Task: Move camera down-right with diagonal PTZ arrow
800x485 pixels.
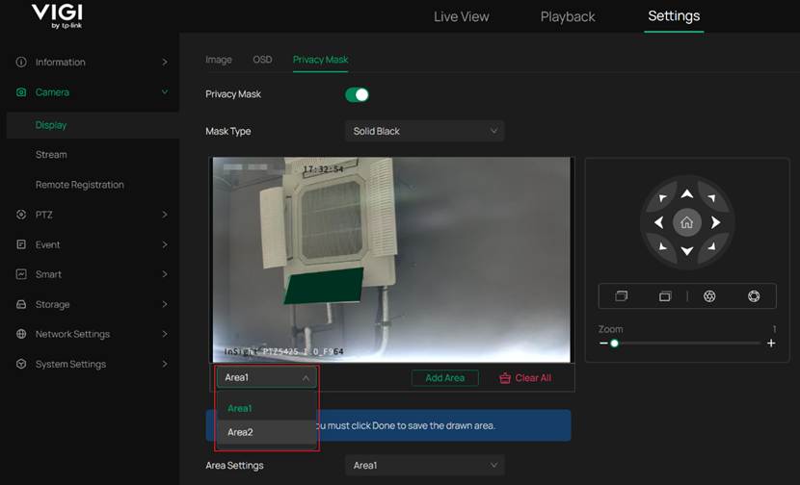Action: point(711,247)
